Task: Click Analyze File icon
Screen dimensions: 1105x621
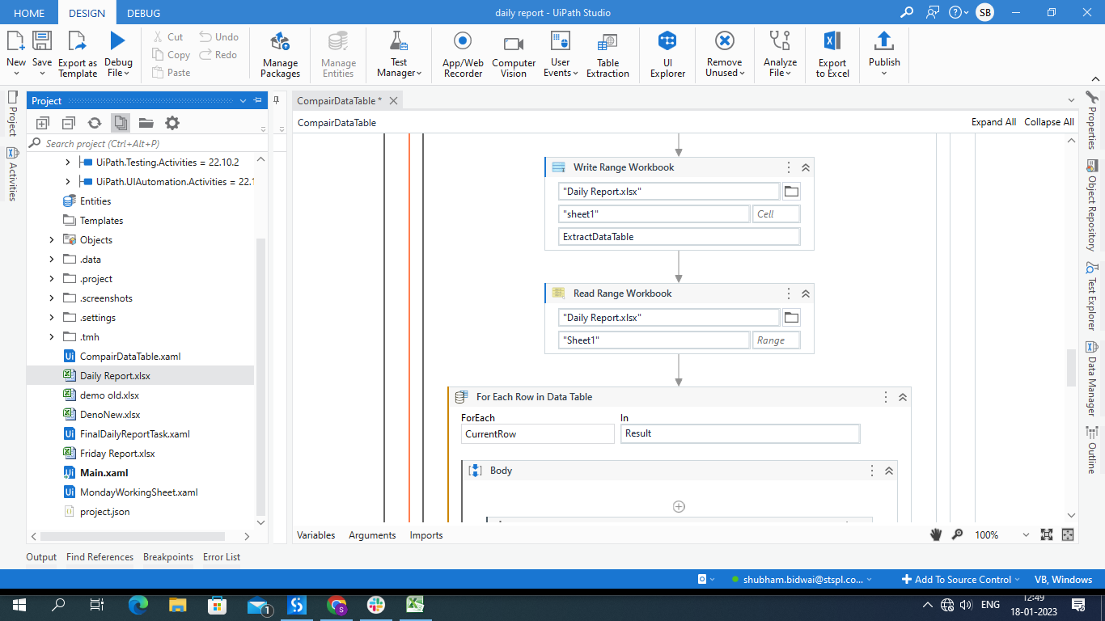Action: [780, 41]
